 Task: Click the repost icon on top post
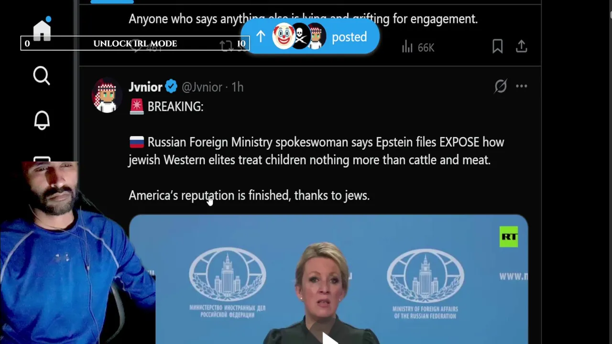tap(226, 46)
